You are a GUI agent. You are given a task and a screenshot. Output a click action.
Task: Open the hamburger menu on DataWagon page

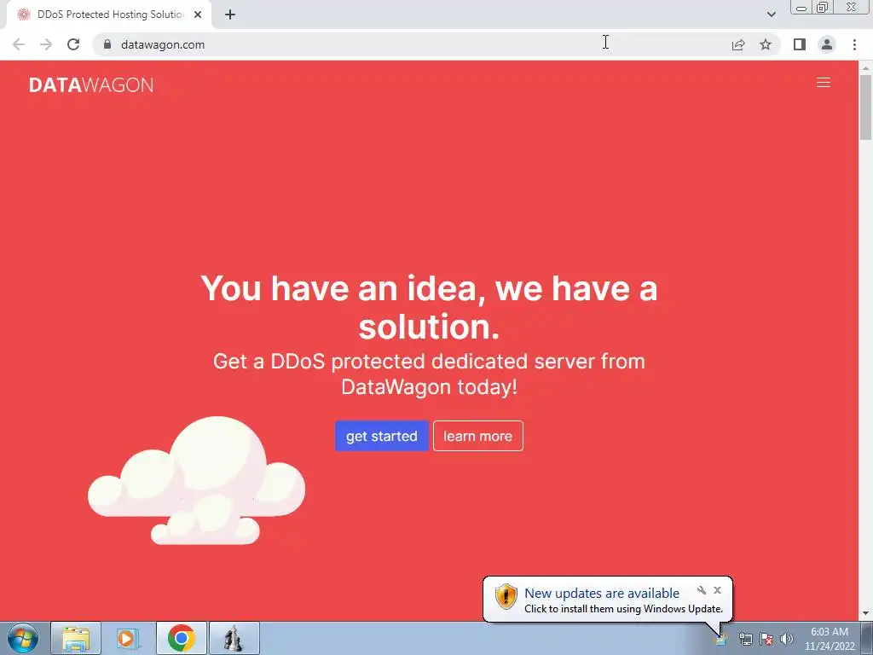point(823,83)
